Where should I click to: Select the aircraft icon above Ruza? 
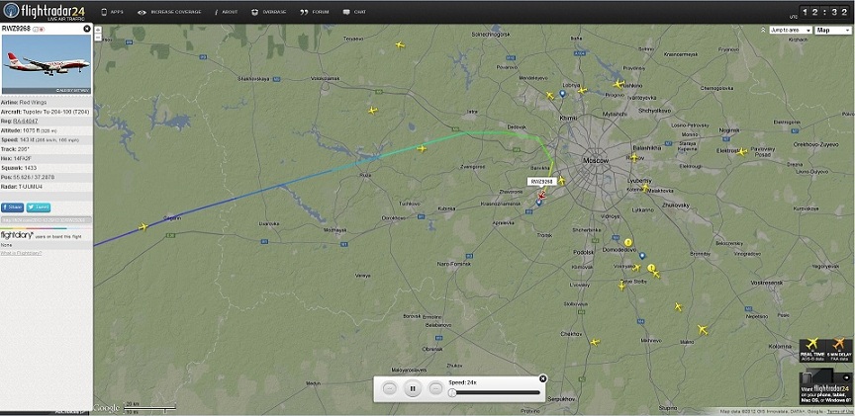point(422,148)
